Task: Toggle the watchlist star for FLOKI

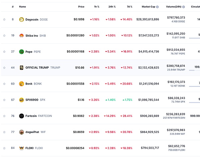Action: [4, 148]
